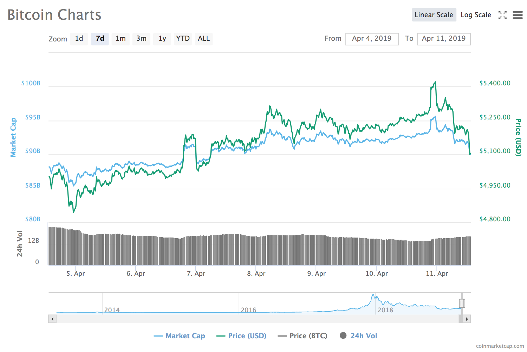Set zoom range to YTD
Viewport: 527px width, 352px height.
tap(183, 39)
